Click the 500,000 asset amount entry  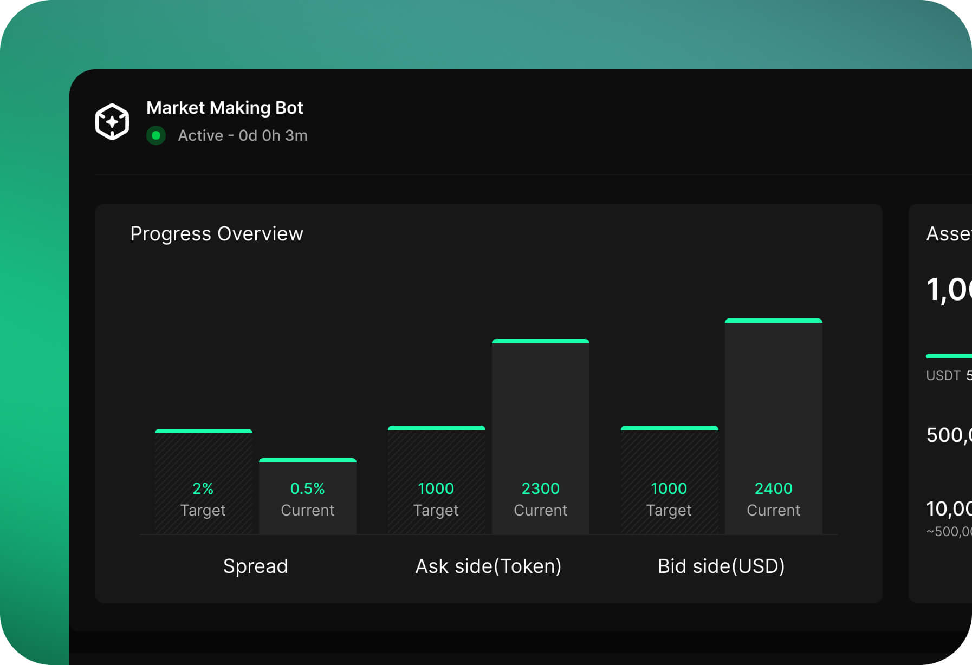click(x=949, y=435)
